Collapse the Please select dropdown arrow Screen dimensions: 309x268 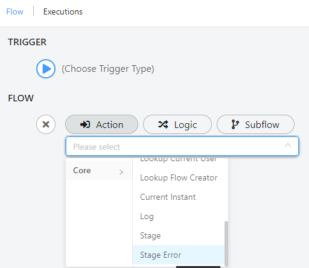[x=288, y=145]
